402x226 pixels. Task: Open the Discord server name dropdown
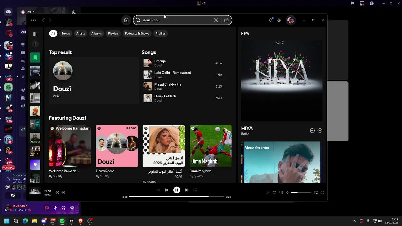(31, 12)
